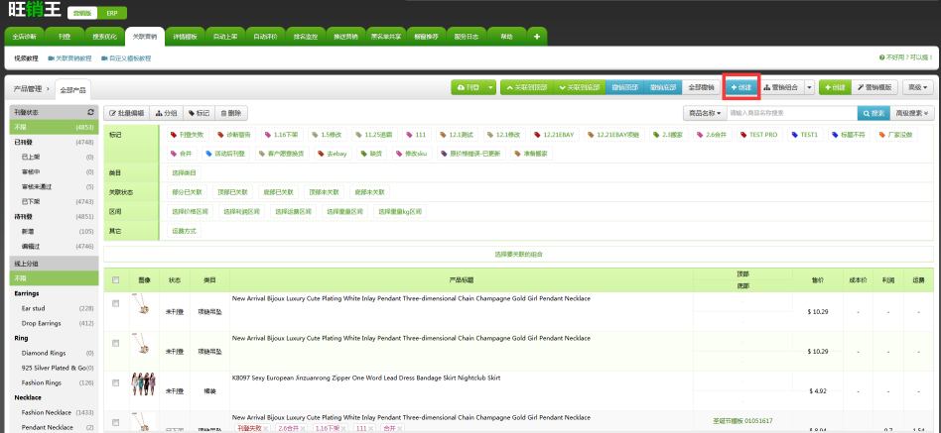Viewport: 941px width, 433px height.
Task: Click the 批量编辑 toolbar button
Action: pyautogui.click(x=126, y=113)
